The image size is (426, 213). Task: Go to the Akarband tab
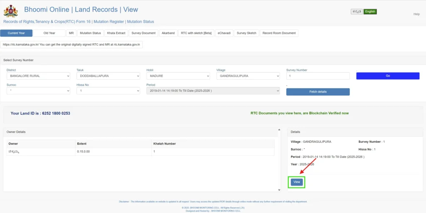pos(168,33)
